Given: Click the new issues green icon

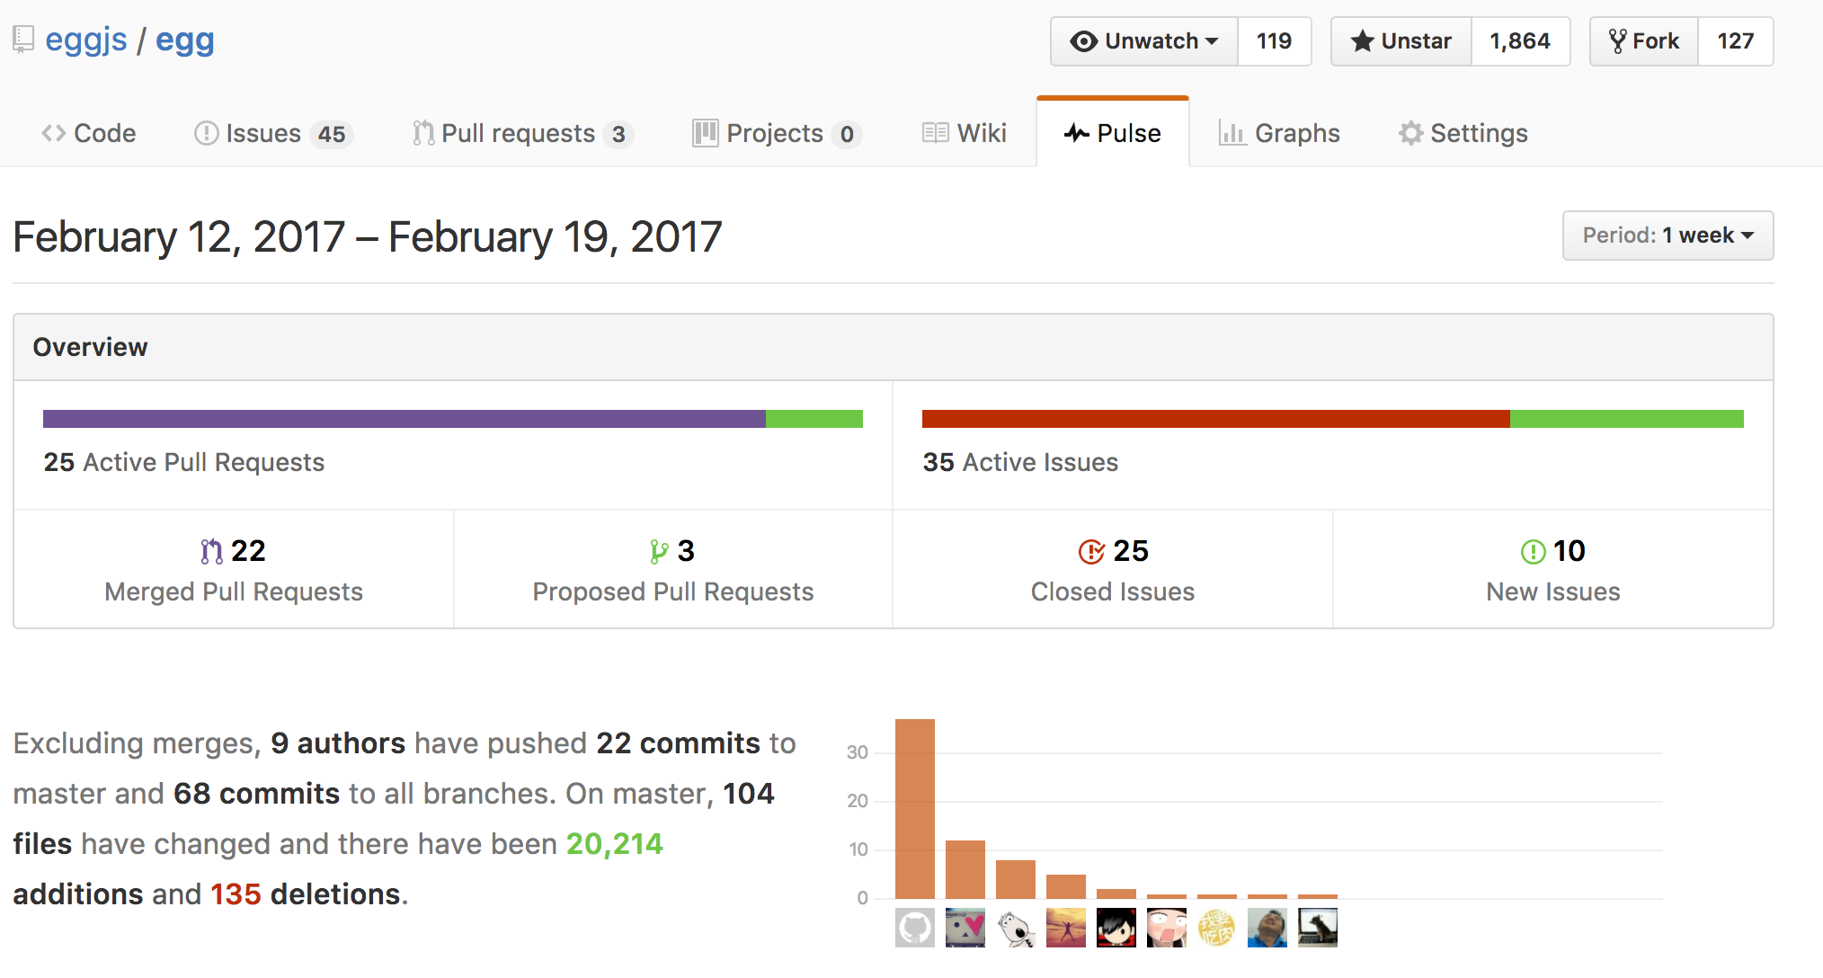Looking at the screenshot, I should pos(1533,551).
